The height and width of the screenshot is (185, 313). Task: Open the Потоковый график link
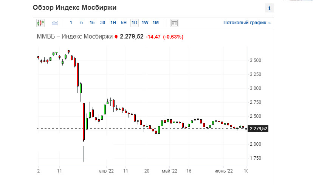click(x=247, y=23)
